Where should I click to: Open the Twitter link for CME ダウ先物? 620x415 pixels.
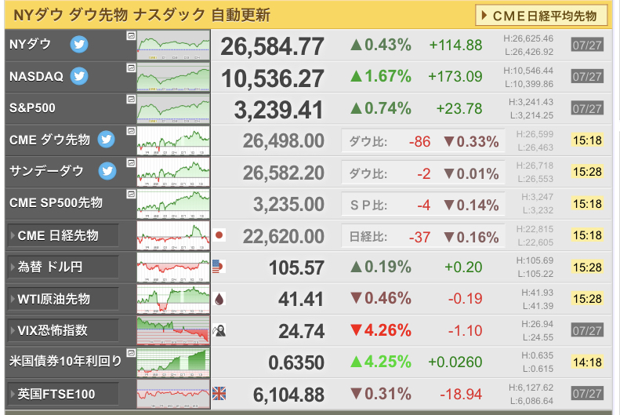tap(107, 140)
